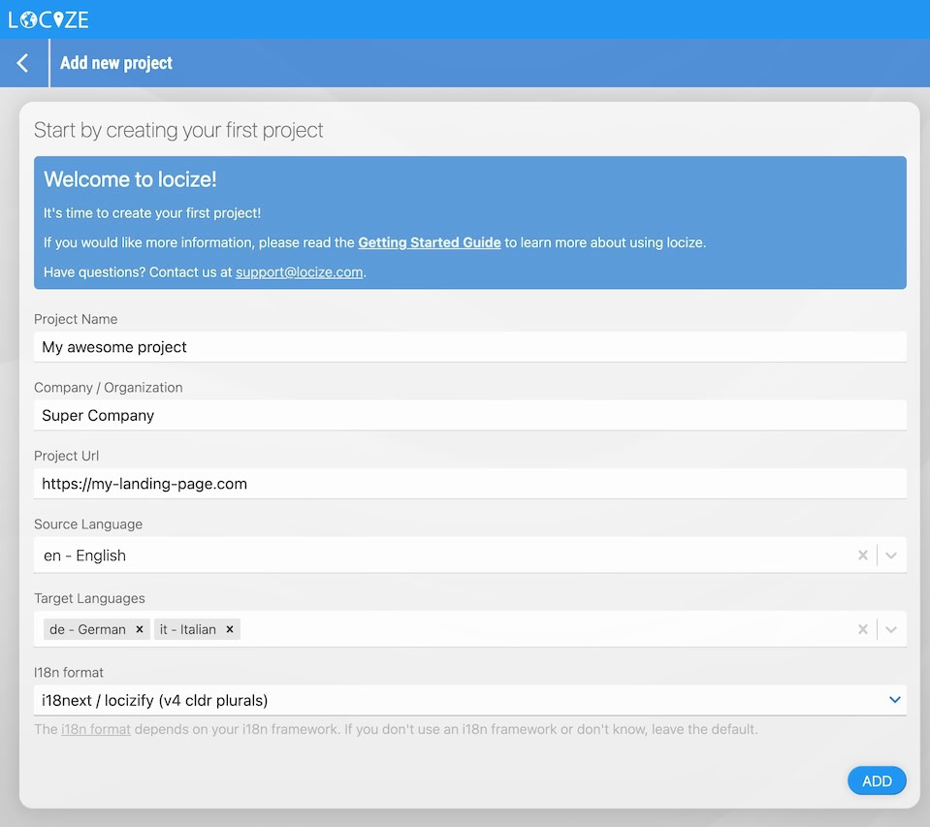
Task: Focus the Project Name field
Action: pos(469,347)
